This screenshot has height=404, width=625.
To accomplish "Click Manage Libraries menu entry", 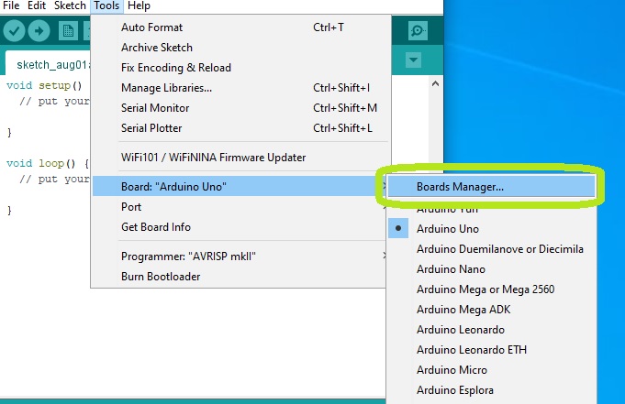I will [x=166, y=88].
